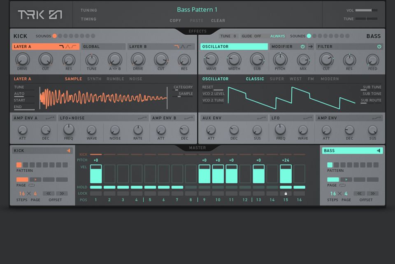Click the Bass Pattern 1 name field
Screen dimensions: 395x264
pyautogui.click(x=196, y=9)
